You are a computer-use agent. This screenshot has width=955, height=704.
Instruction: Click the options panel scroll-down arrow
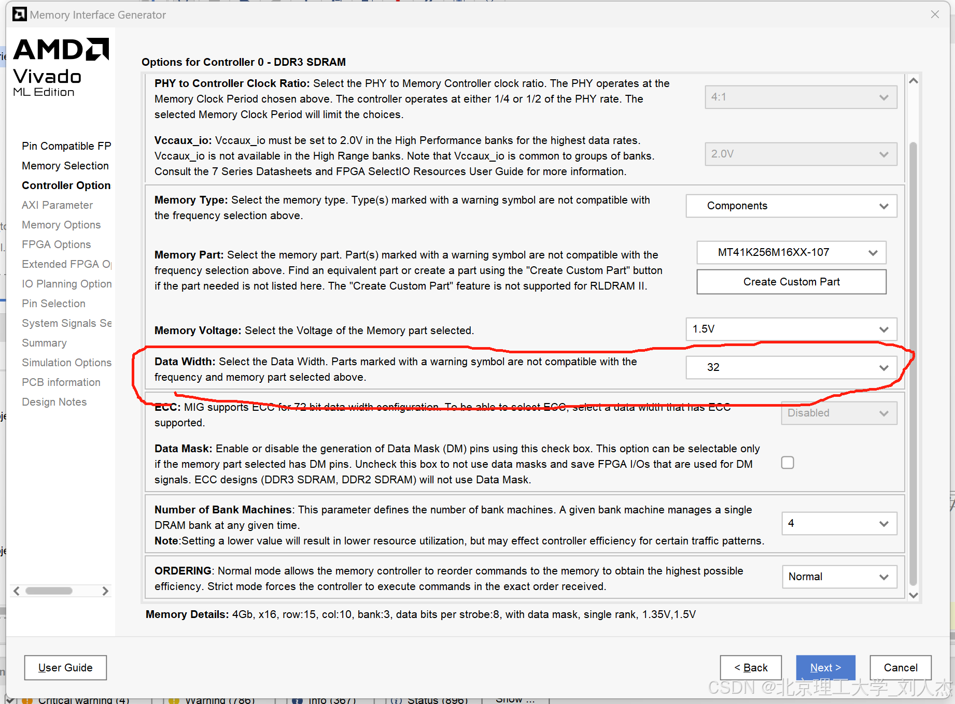[x=914, y=595]
